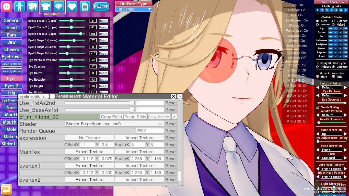The width and height of the screenshot is (349, 196).
Task: Select the clothing shirt icon
Action: pyautogui.click(x=46, y=6)
